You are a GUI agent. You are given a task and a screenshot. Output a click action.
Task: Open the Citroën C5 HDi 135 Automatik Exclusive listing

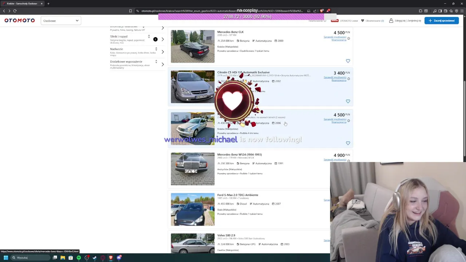[244, 72]
